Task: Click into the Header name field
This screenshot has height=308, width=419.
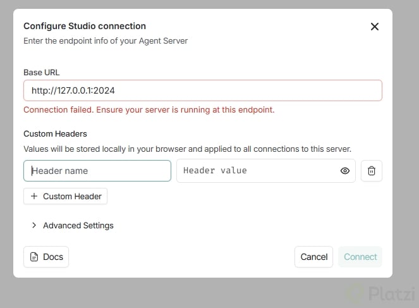Action: [97, 171]
